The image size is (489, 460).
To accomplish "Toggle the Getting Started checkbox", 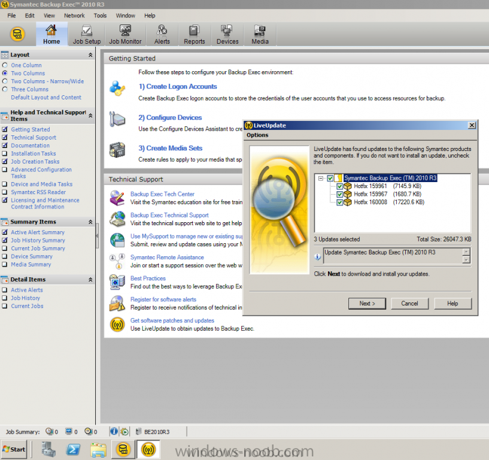I will click(x=5, y=129).
